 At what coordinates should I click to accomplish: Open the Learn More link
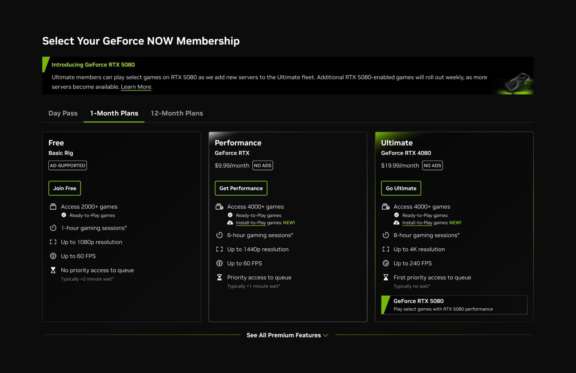(x=135, y=87)
